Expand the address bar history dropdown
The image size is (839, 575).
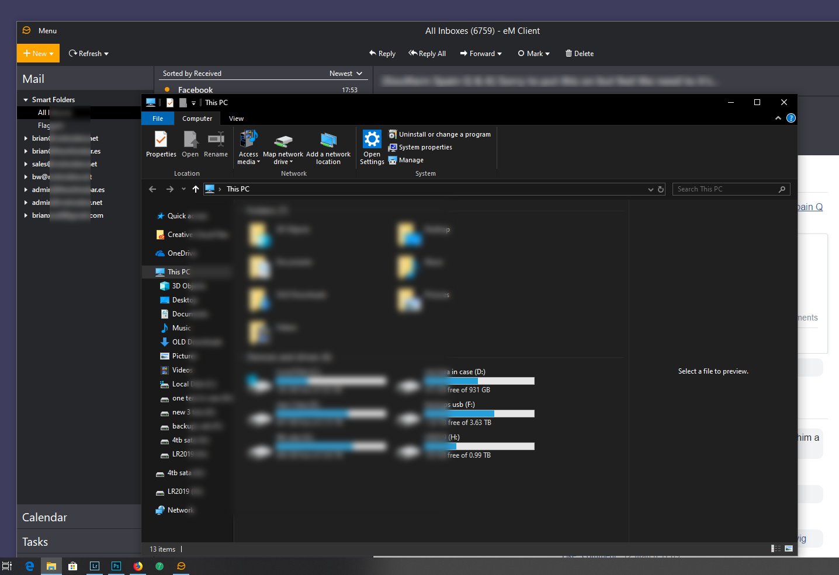pyautogui.click(x=651, y=189)
